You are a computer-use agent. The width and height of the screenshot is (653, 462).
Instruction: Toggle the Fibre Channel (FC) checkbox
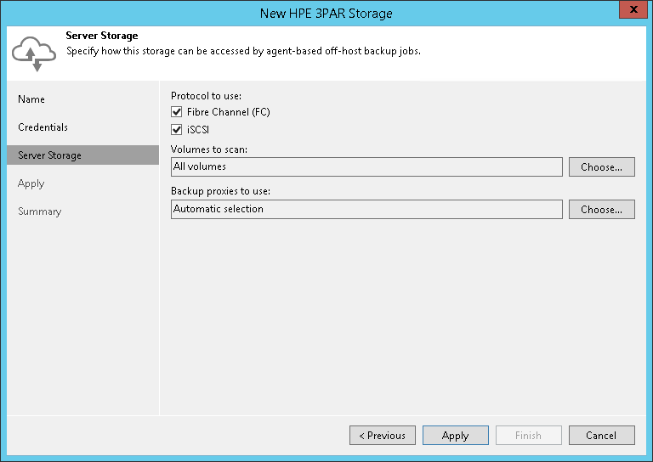pos(177,112)
